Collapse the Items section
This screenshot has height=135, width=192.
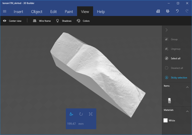(x=187, y=87)
